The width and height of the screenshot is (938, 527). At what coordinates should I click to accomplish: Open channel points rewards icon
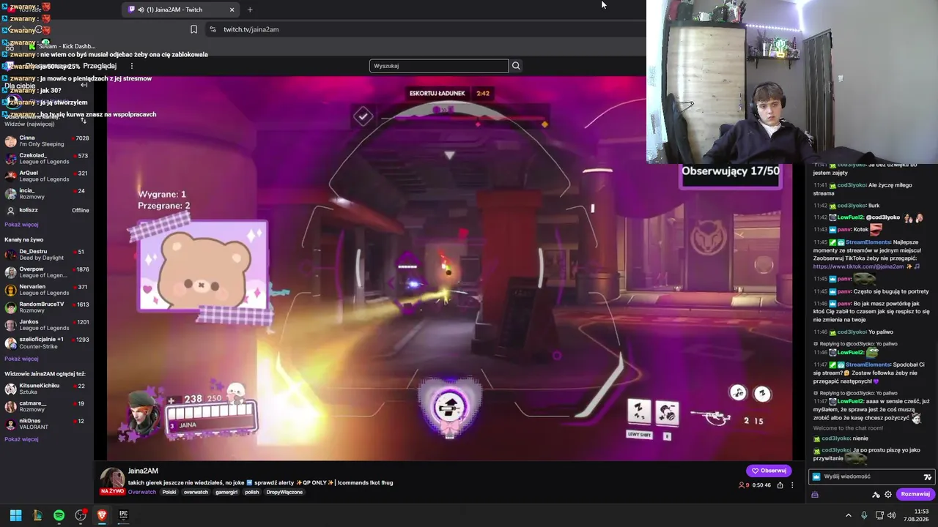coord(814,494)
